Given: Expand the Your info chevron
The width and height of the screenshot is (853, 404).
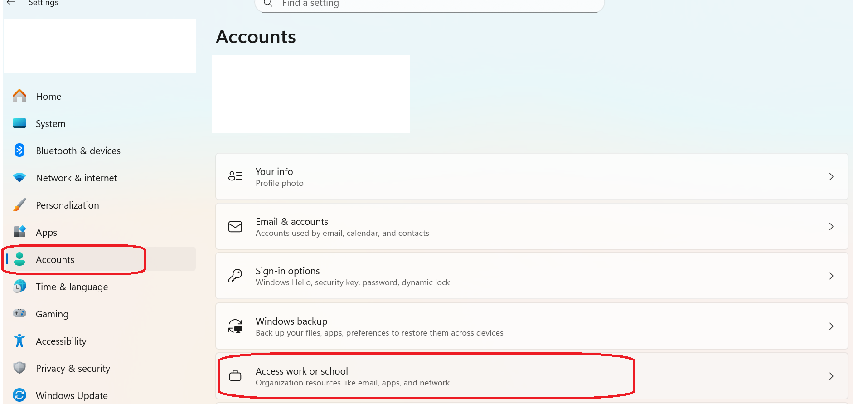Looking at the screenshot, I should 831,177.
